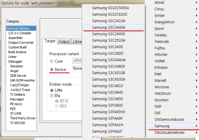Choose Samsung S3C4610 device
The width and height of the screenshot is (199, 140).
point(113,86)
